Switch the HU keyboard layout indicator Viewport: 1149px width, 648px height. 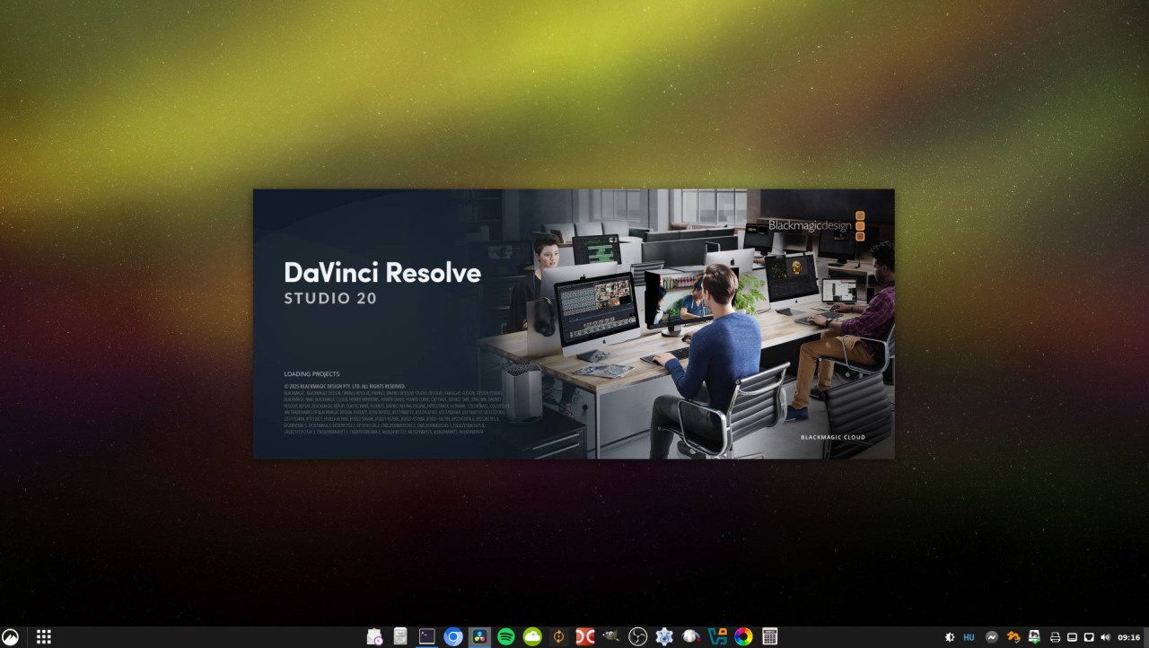[x=969, y=637]
